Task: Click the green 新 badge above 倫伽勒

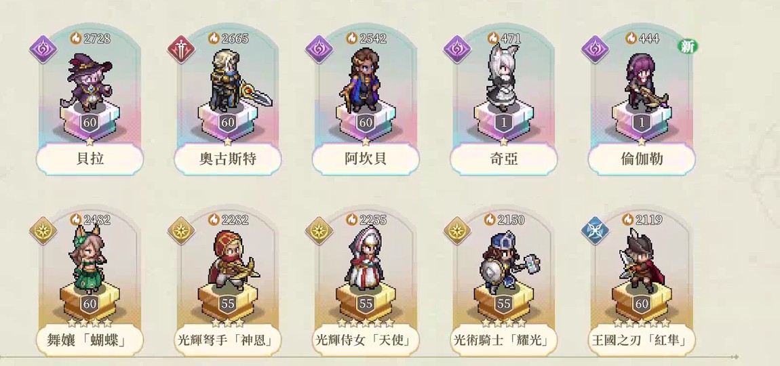Action: click(x=688, y=47)
